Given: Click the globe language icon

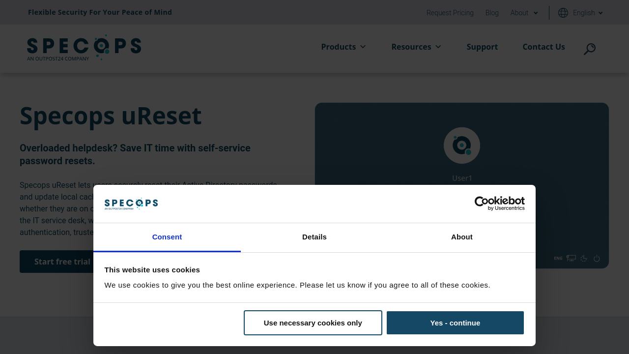Looking at the screenshot, I should point(563,13).
